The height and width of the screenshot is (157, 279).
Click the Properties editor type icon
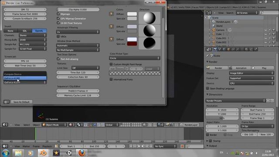pyautogui.click(x=208, y=49)
